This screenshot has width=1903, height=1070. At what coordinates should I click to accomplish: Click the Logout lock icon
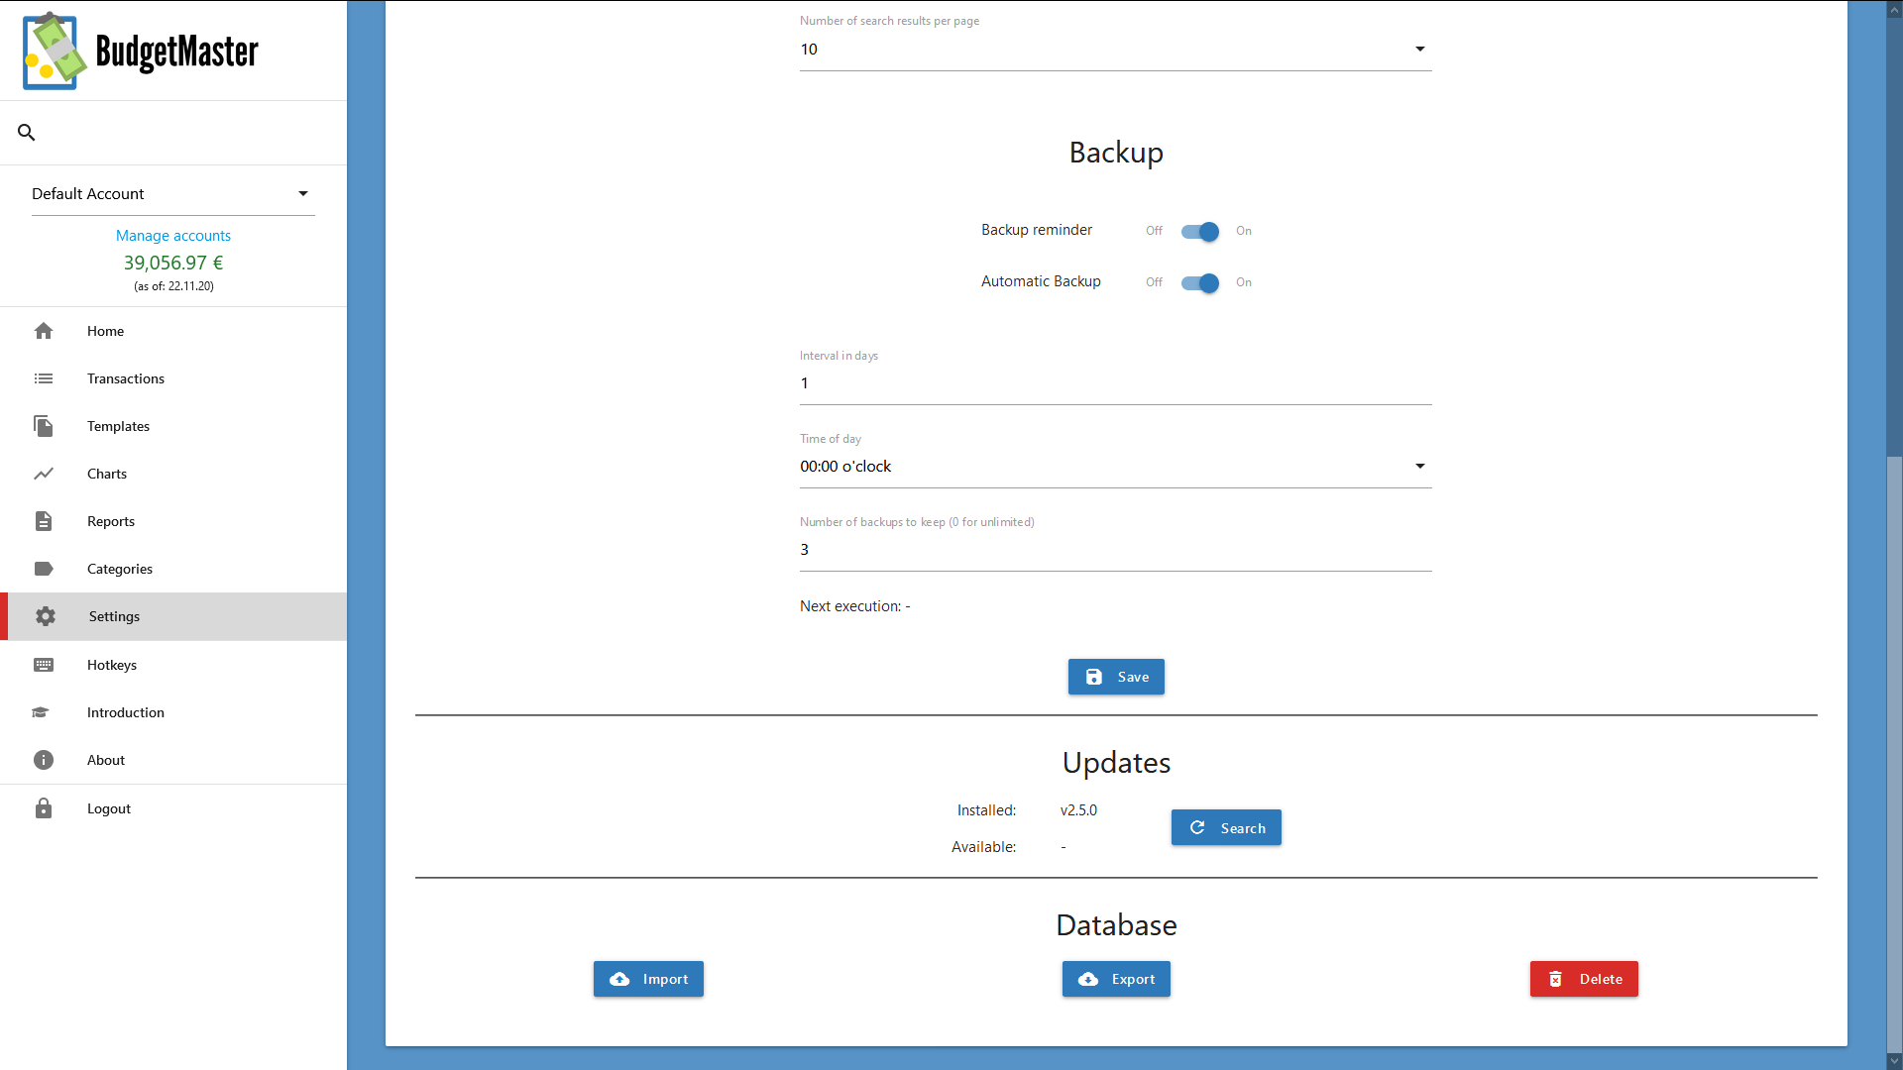pyautogui.click(x=44, y=808)
